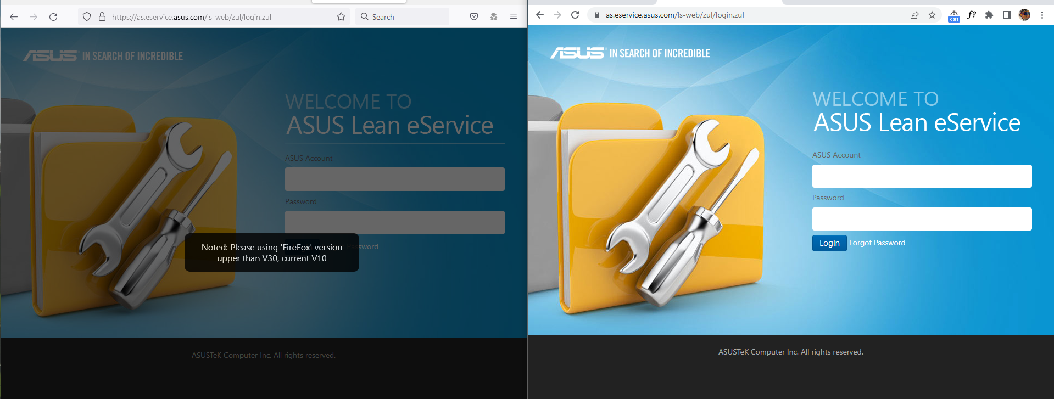Open Firefox extension icon beside Pocket

point(494,17)
